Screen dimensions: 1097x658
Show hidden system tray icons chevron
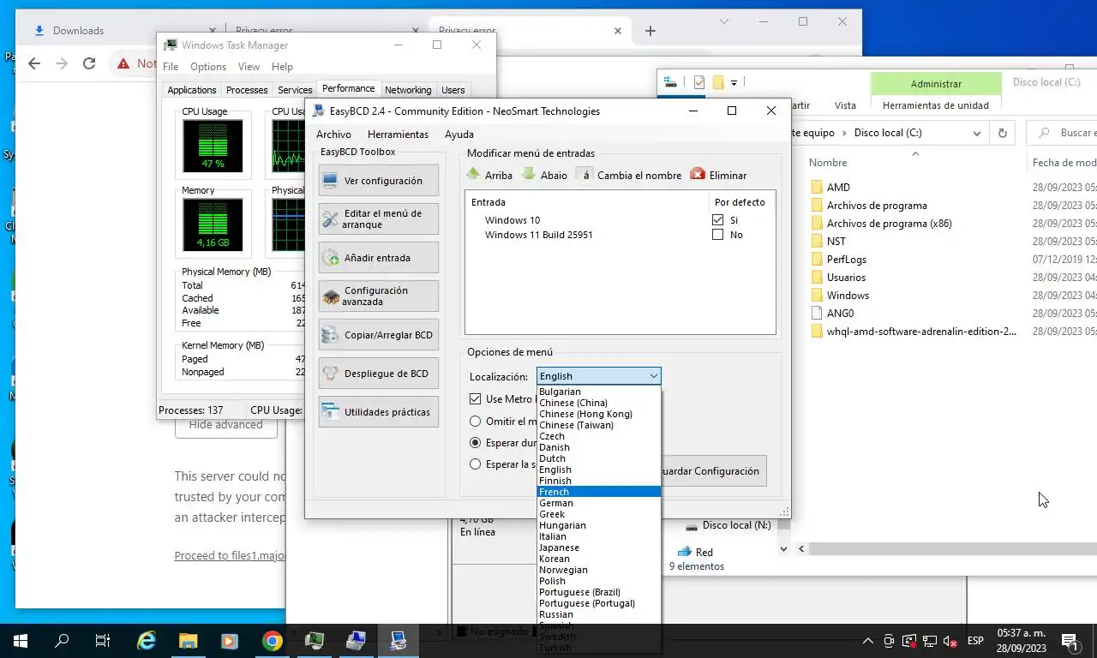(867, 641)
